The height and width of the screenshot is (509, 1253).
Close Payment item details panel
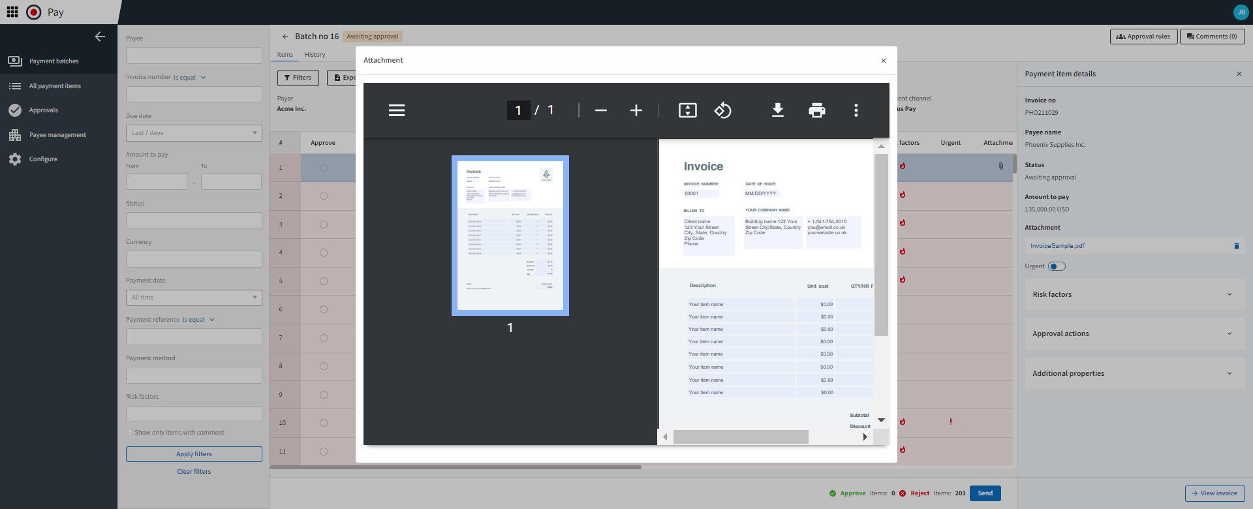tap(1239, 74)
